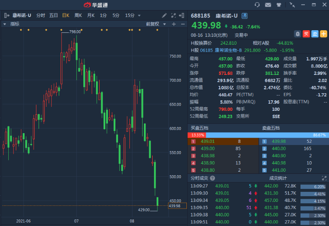Collapse the right quote panel icon
This screenshot has height=226, width=329.
click(x=182, y=15)
